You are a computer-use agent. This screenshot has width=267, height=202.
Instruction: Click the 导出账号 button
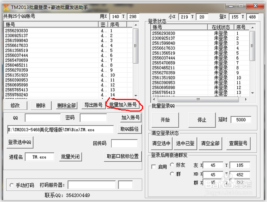[93, 105]
